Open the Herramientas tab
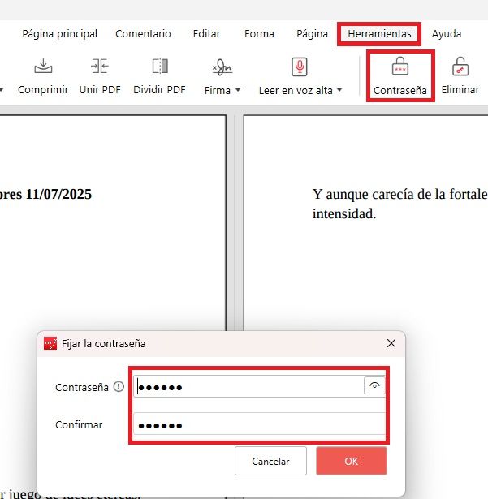This screenshot has height=499, width=488. pyautogui.click(x=379, y=34)
